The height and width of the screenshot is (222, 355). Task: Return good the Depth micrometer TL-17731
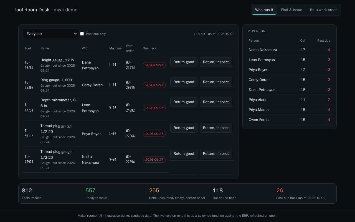tap(184, 102)
